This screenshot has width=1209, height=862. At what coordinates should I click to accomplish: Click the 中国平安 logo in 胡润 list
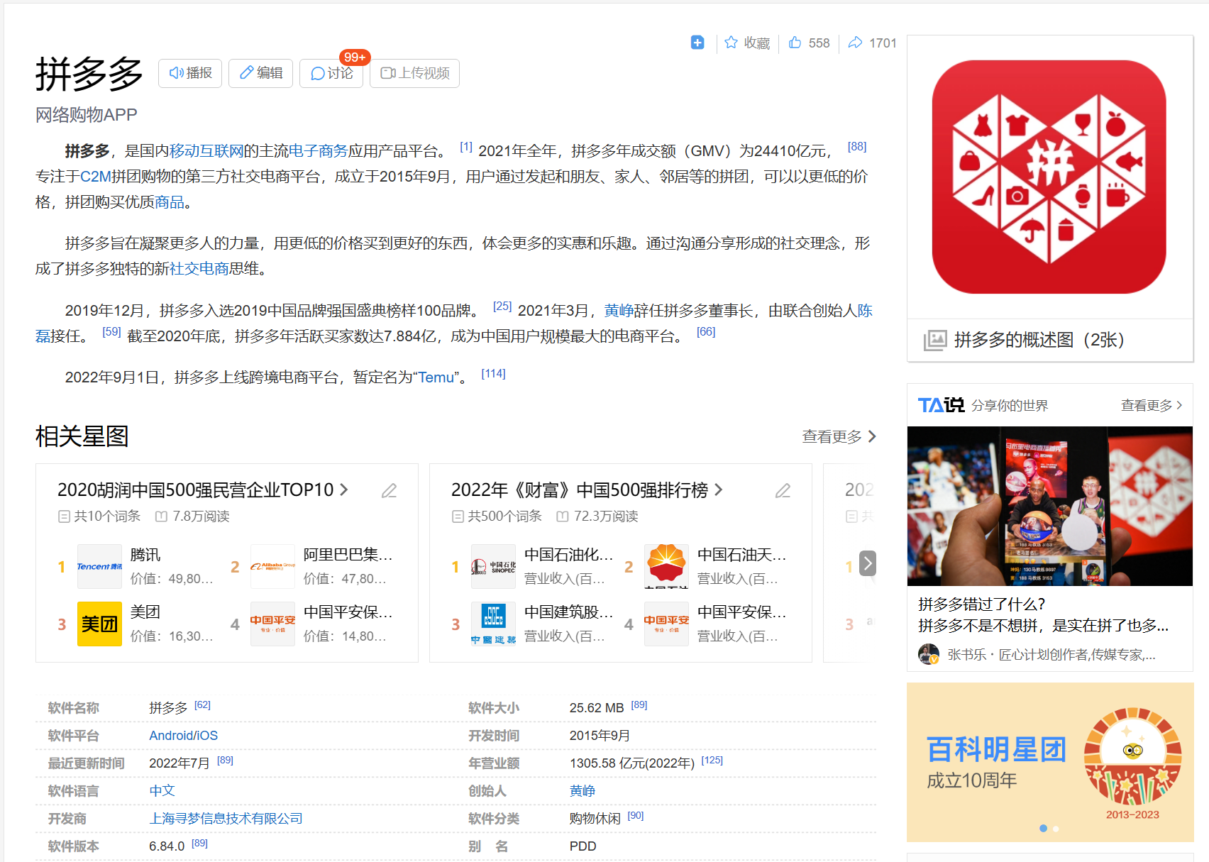272,624
